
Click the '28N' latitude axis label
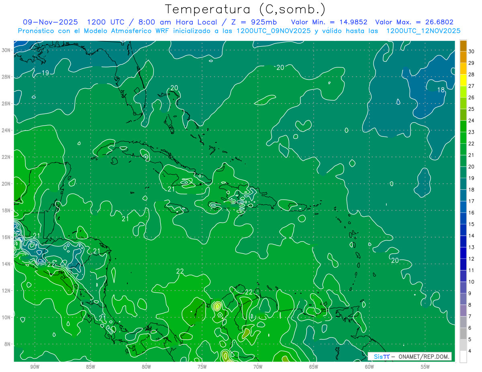(x=6, y=77)
